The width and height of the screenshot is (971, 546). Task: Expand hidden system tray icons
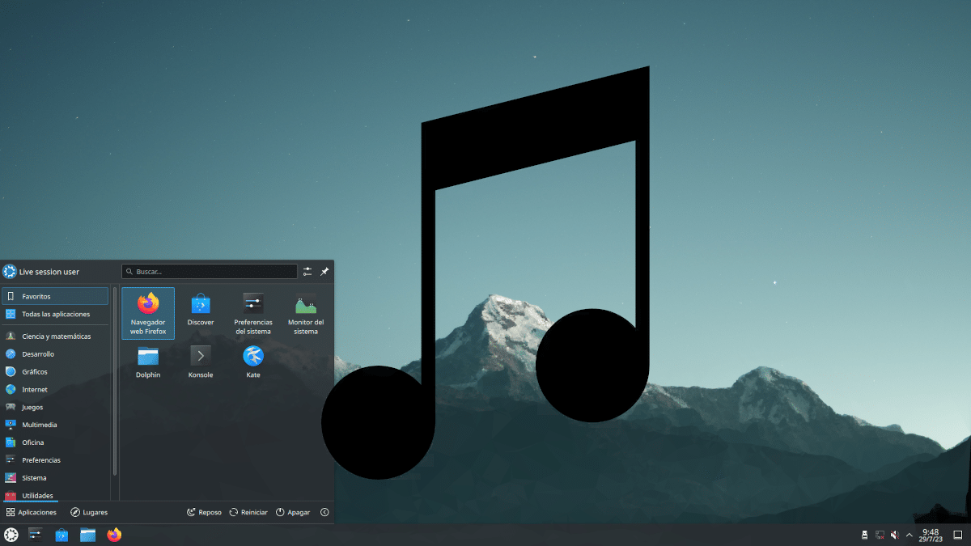(910, 535)
